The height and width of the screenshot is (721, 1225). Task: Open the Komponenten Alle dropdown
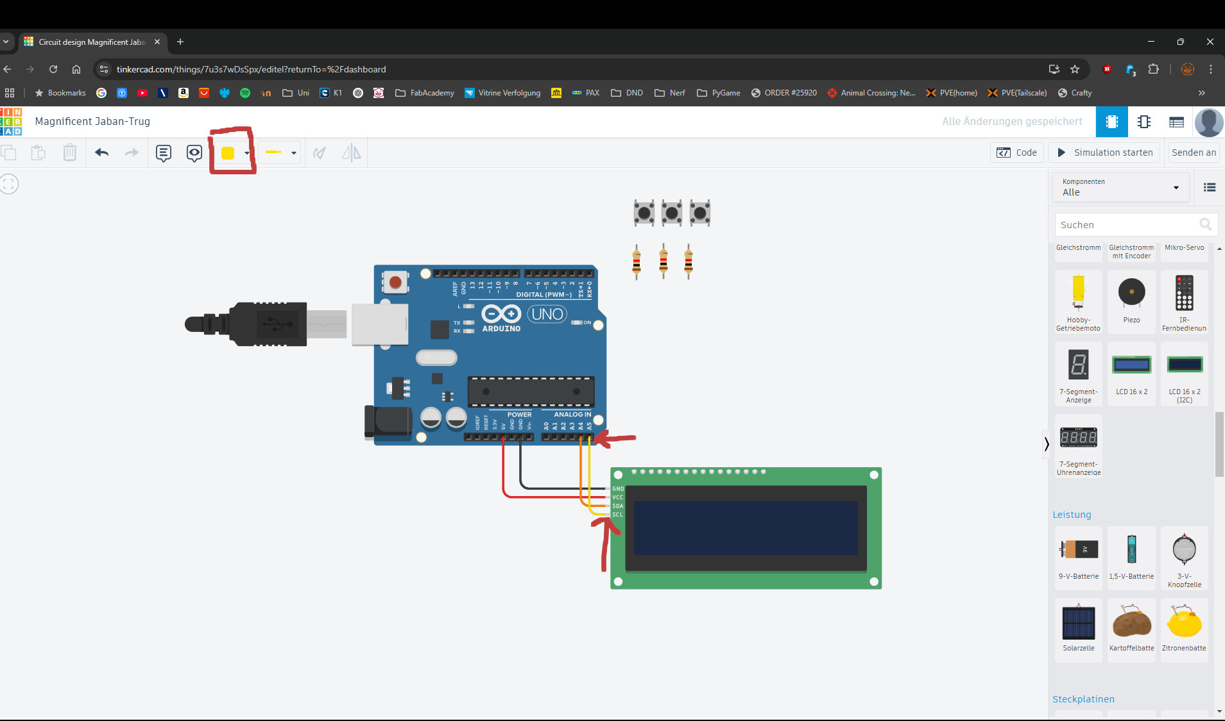[1120, 187]
